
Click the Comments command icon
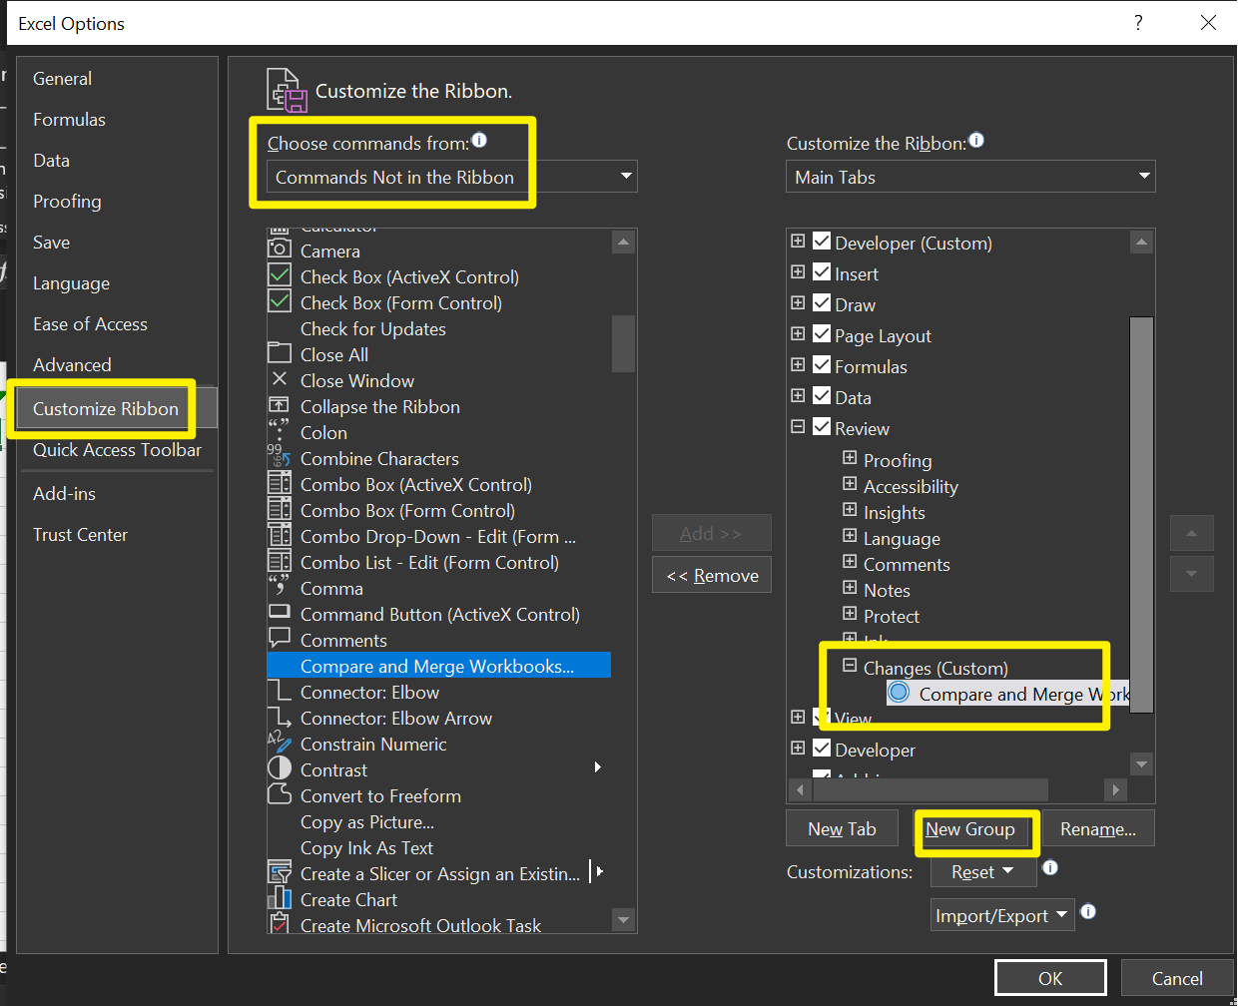280,640
